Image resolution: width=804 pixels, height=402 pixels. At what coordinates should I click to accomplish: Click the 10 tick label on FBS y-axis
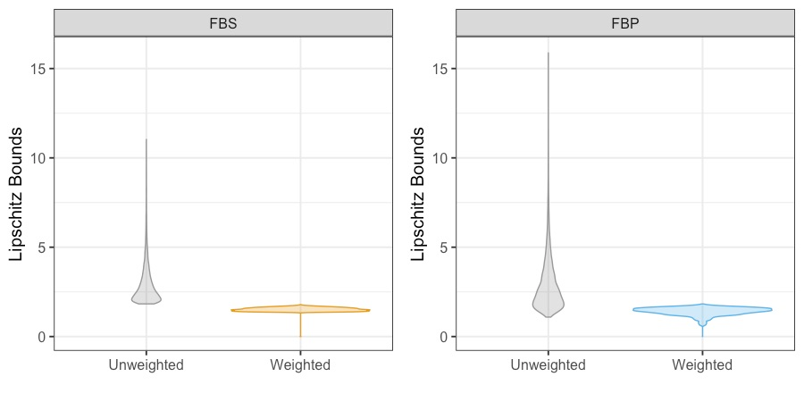[37, 158]
